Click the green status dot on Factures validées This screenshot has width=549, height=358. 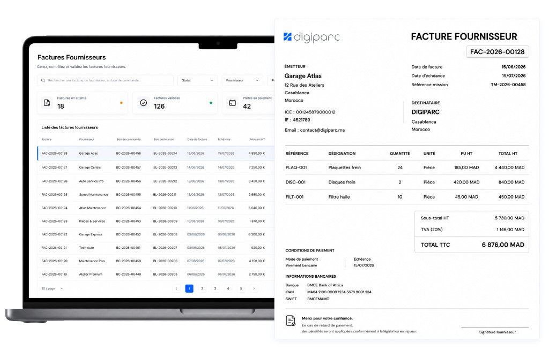[211, 103]
